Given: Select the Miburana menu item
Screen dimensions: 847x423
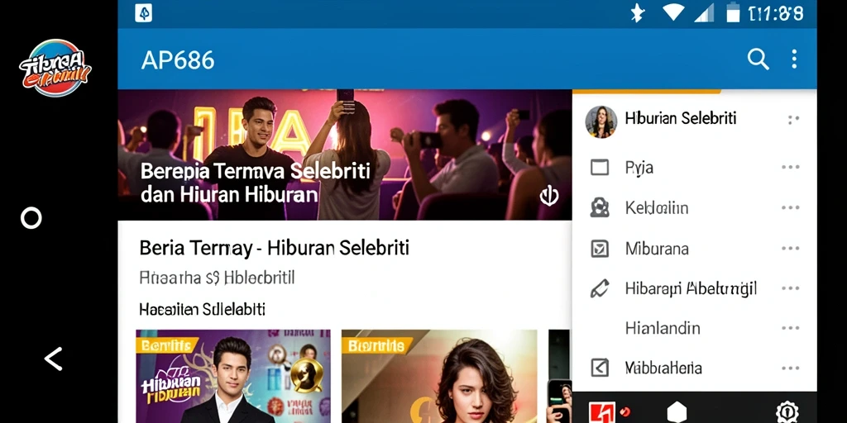Looking at the screenshot, I should click(694, 249).
